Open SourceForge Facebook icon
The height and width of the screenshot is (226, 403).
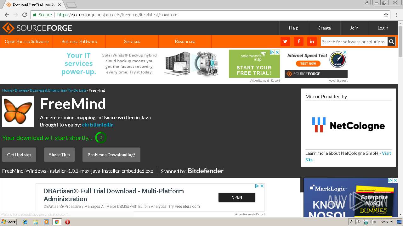pos(298,41)
